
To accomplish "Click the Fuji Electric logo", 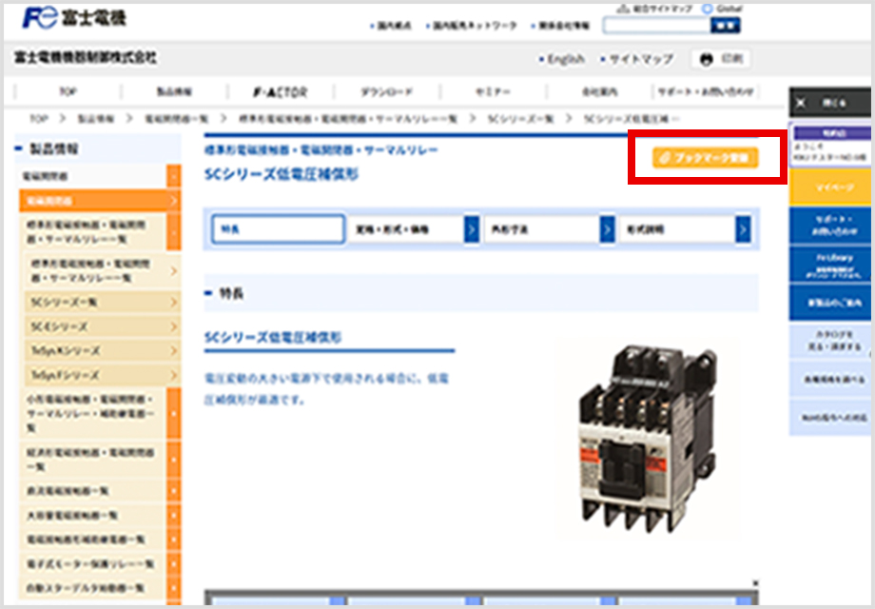I will 74,18.
